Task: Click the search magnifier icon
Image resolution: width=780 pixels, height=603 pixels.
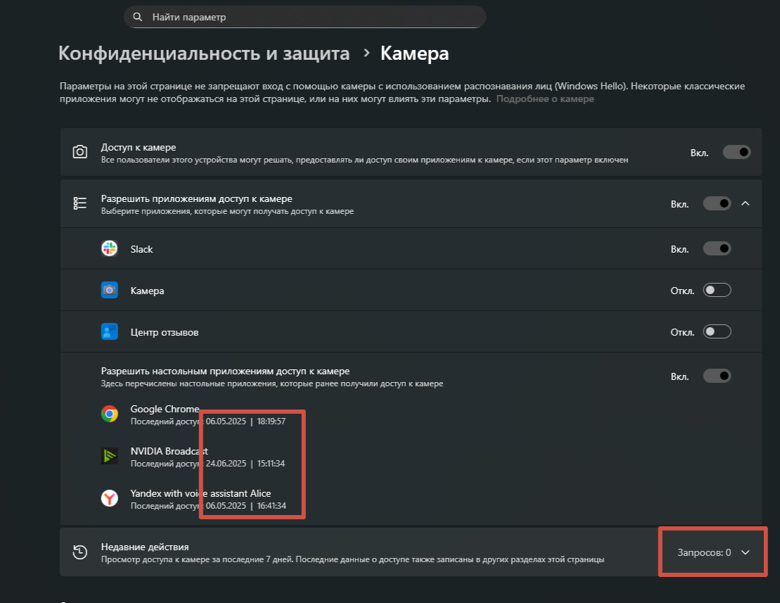Action: click(x=138, y=17)
